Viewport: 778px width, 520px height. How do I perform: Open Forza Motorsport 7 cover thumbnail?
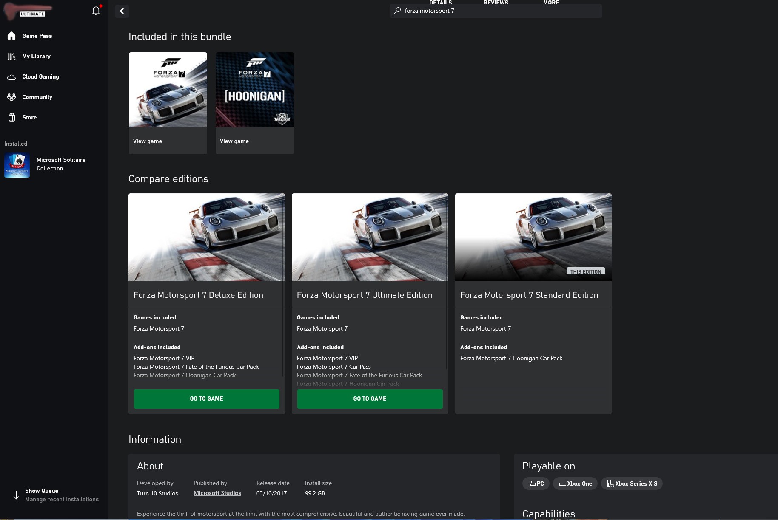point(168,90)
